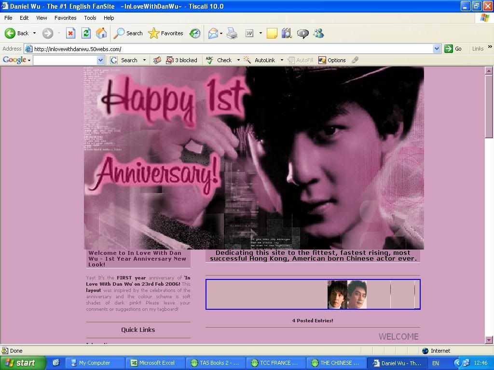Open the Edit menu

24,18
